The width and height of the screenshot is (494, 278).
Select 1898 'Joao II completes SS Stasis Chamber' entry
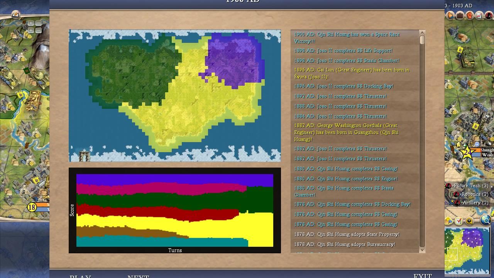point(355,61)
